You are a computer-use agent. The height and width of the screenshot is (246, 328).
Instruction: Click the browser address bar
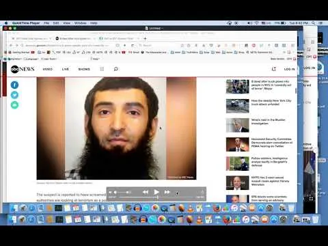(66, 45)
